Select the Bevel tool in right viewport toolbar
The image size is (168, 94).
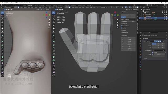54,48
